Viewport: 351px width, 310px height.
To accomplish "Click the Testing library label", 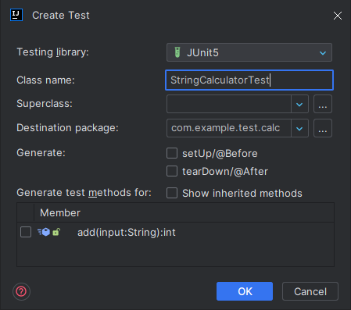I will pyautogui.click(x=52, y=52).
